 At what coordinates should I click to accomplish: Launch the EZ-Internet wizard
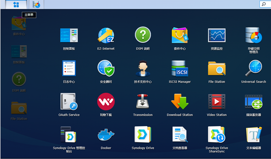pos(106,36)
